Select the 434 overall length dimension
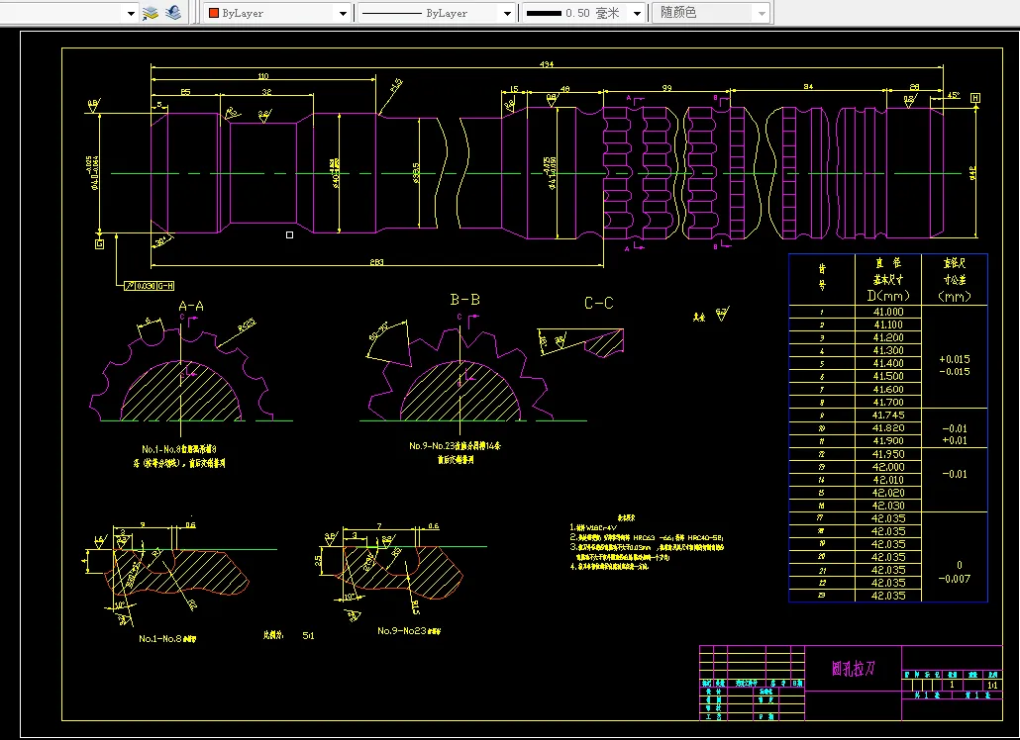The width and height of the screenshot is (1020, 740). [x=547, y=64]
